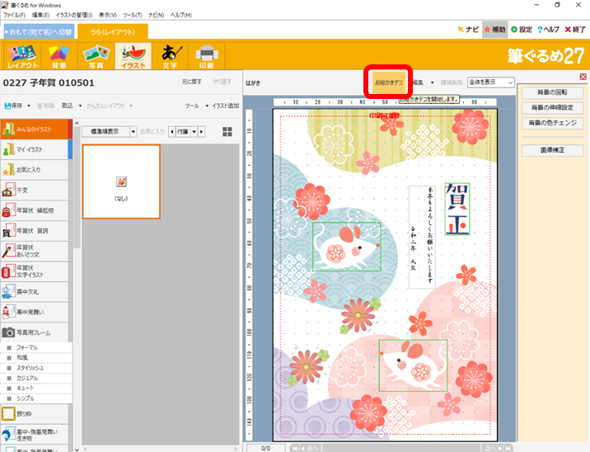Select the お気に入り category
The height and width of the screenshot is (452, 590).
pos(35,170)
